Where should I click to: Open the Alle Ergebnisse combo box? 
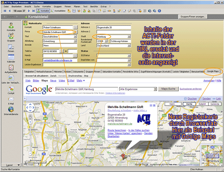[x=138, y=89]
